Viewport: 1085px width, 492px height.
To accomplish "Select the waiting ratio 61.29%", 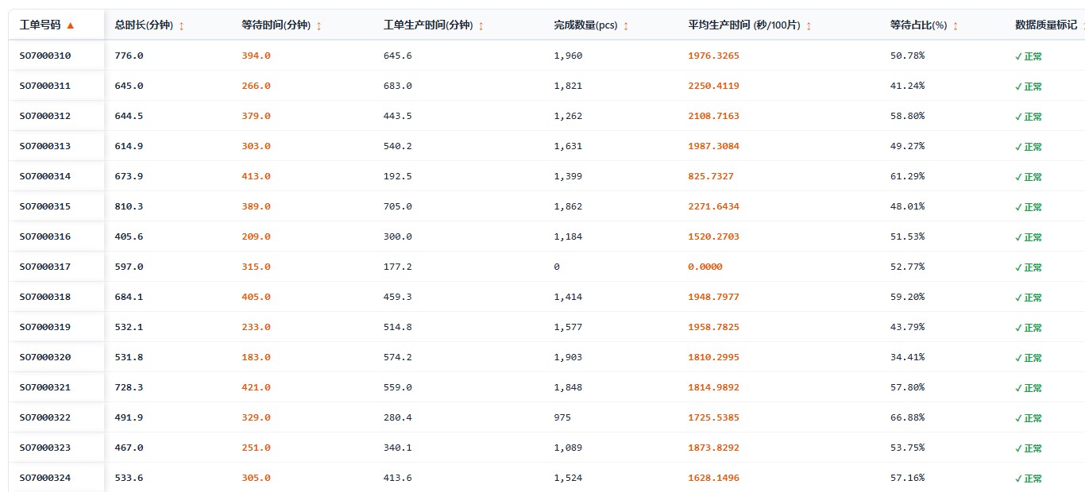I will pyautogui.click(x=908, y=176).
